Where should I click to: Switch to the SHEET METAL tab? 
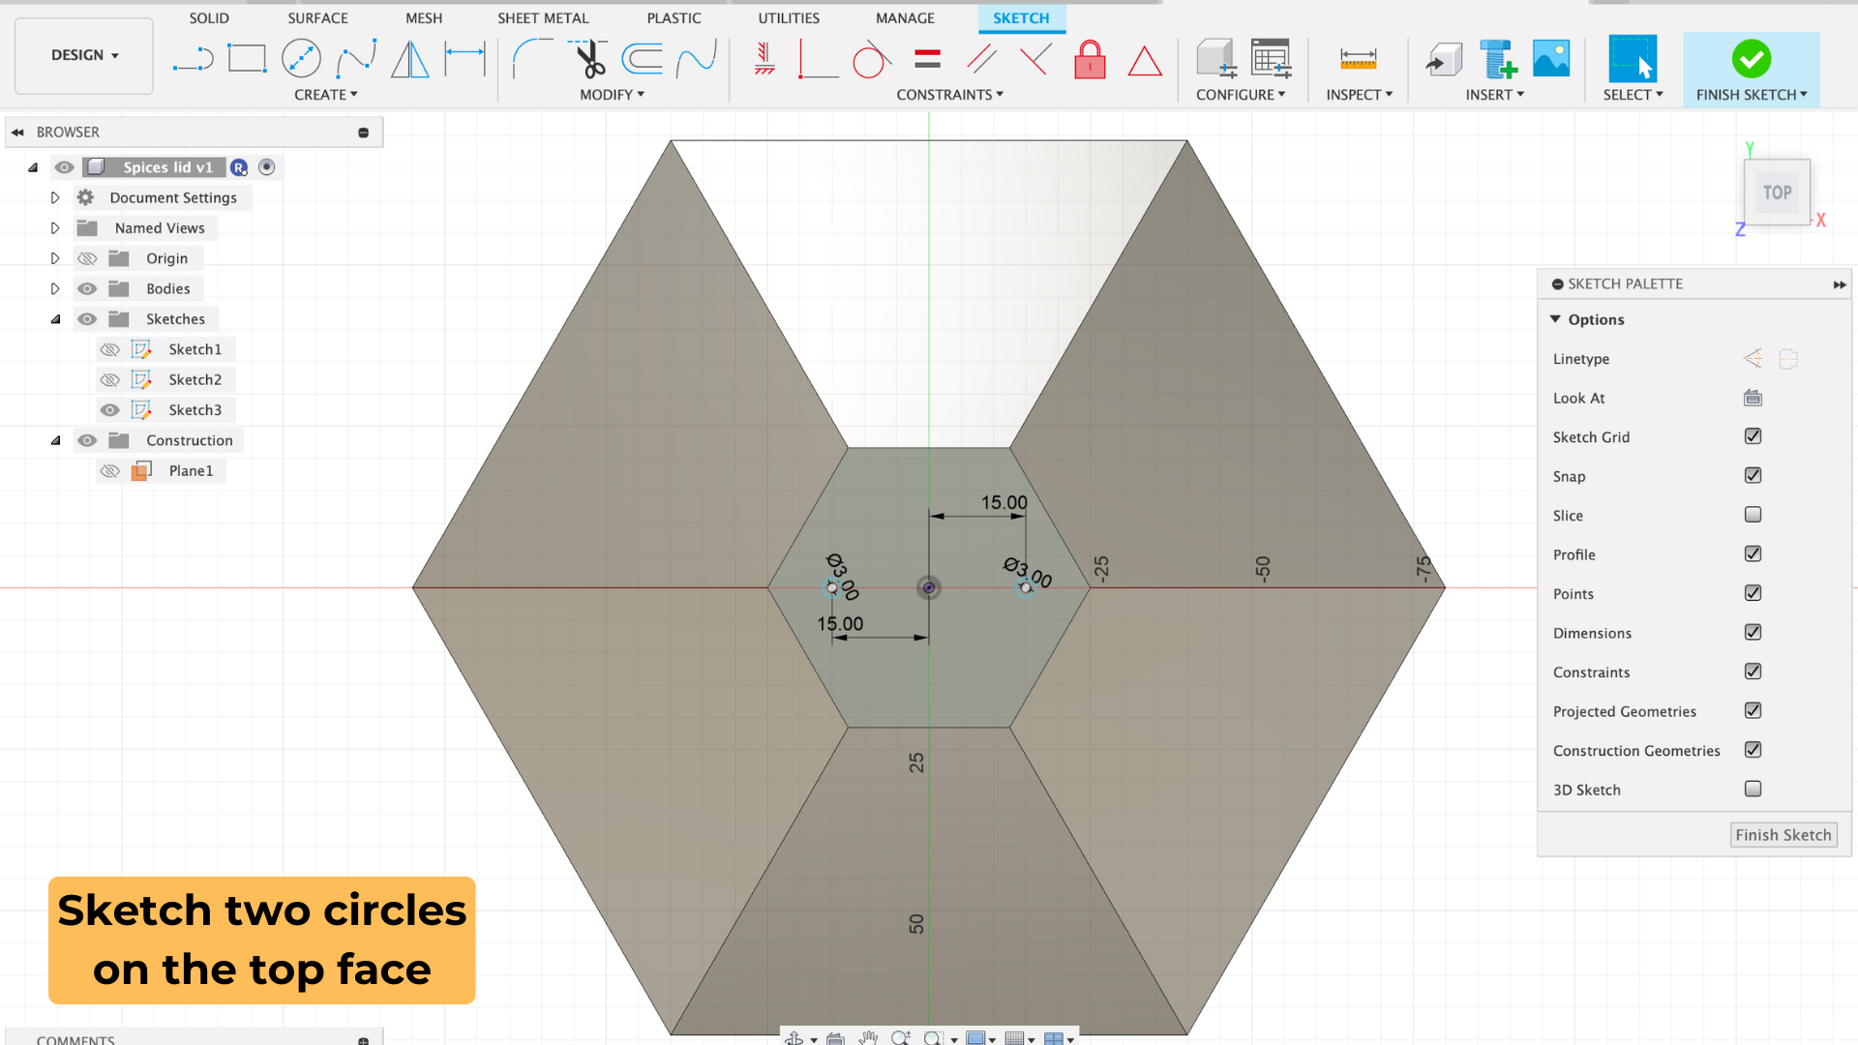click(543, 18)
